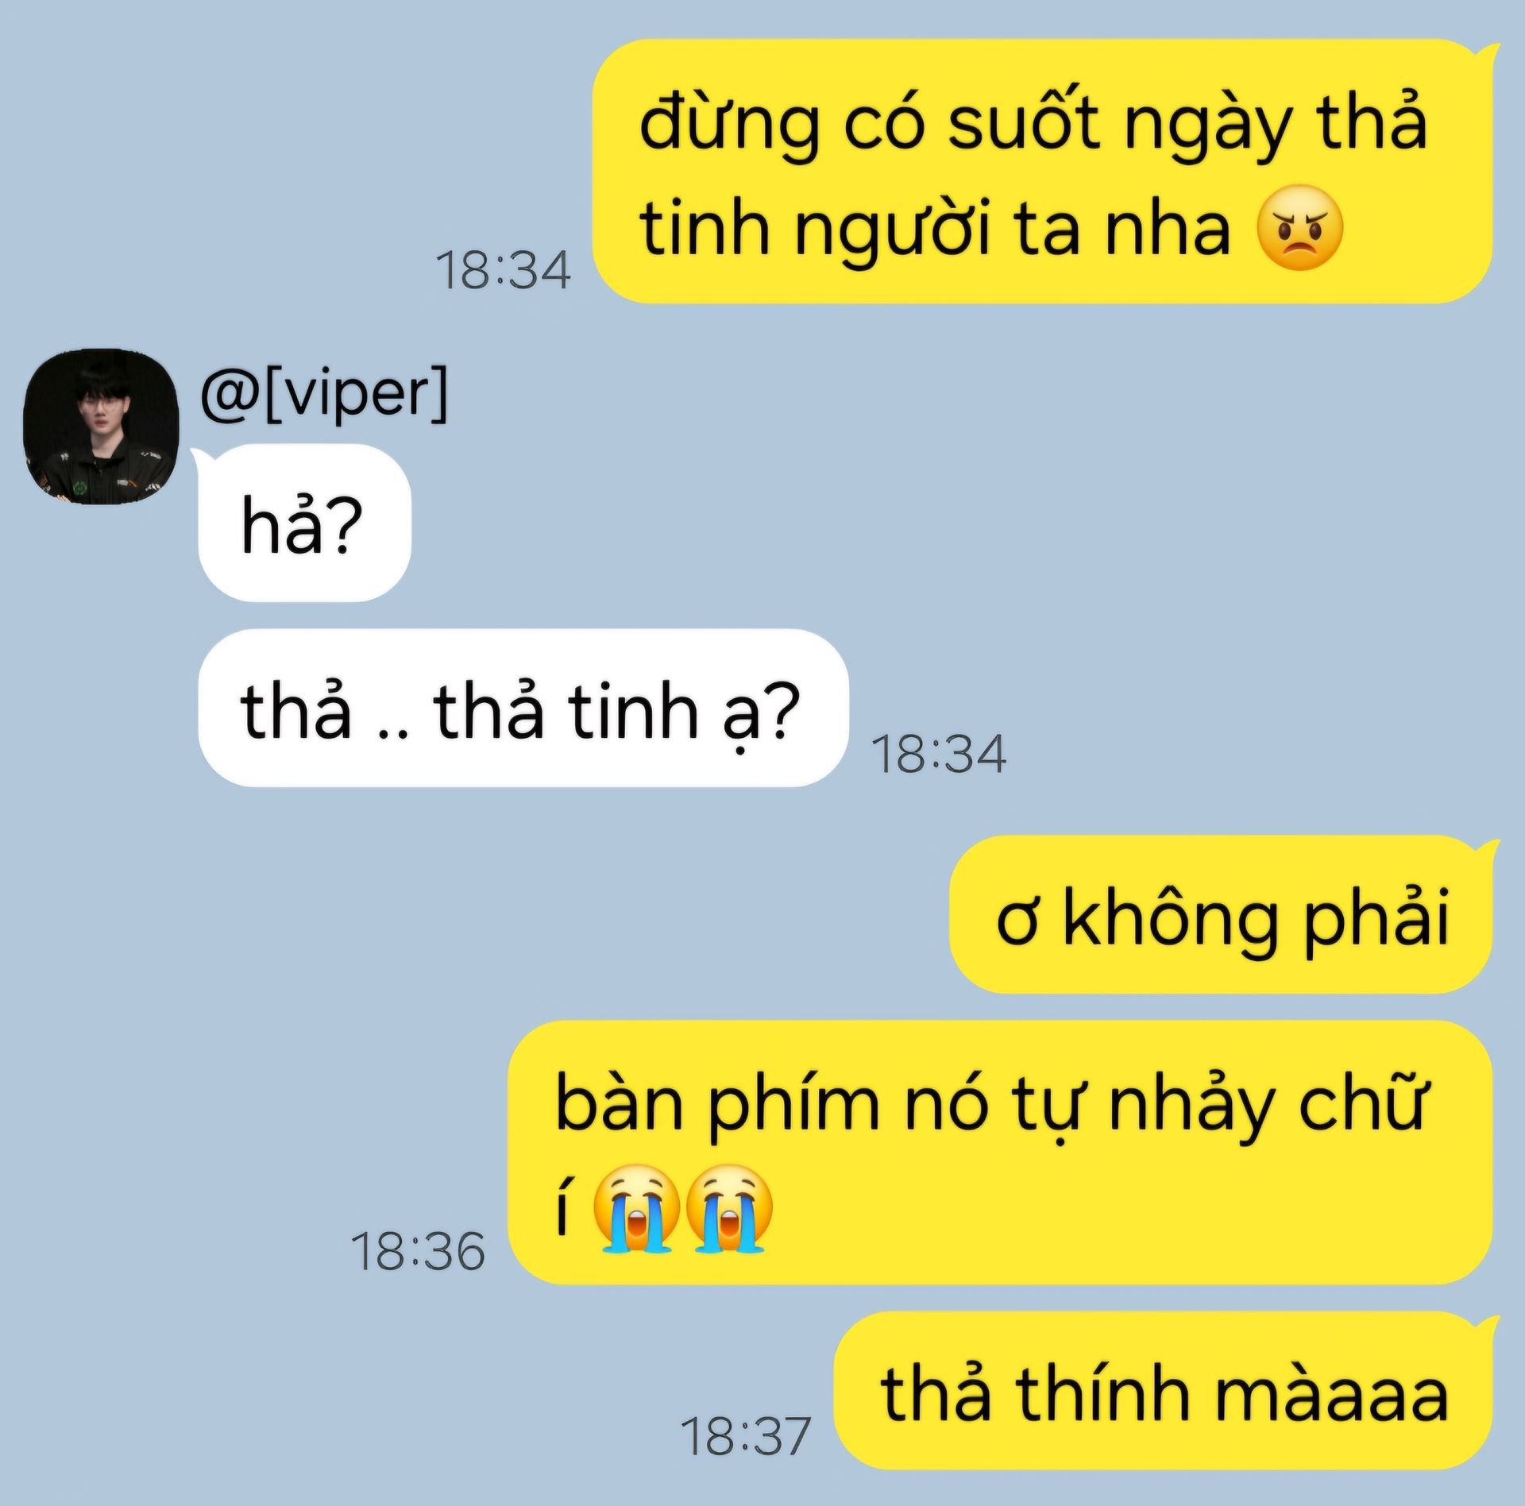Select the "thả .. thả tinh ạ?" message
This screenshot has height=1506, width=1525.
click(523, 708)
